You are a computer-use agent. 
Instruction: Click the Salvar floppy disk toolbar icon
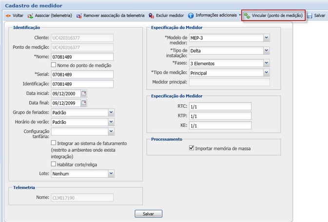[x=309, y=16]
